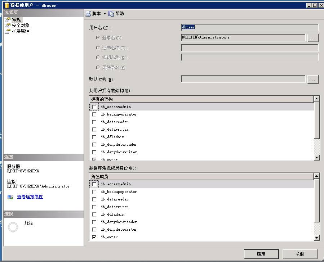Click the 拥有的架构 column header
The image size is (324, 262).
pos(201,99)
